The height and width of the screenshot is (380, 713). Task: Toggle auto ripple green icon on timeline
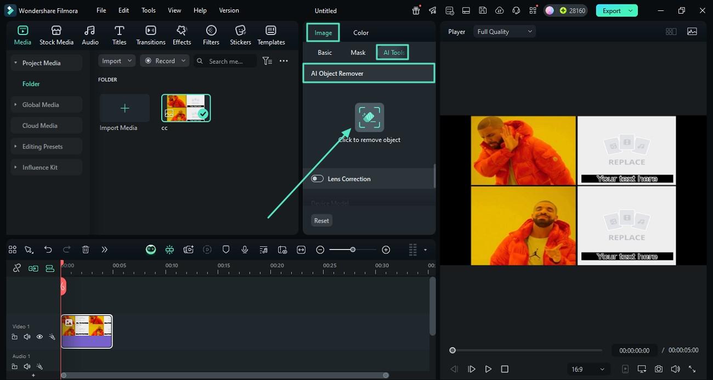click(x=33, y=268)
